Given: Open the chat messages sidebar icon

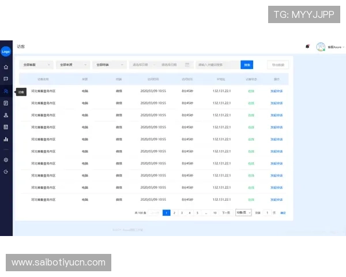Looking at the screenshot, I should coord(6,79).
